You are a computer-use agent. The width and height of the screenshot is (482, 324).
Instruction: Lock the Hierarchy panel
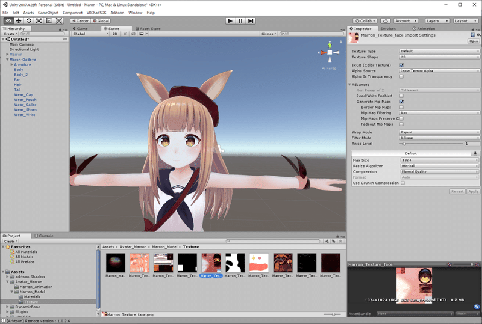tap(60, 29)
